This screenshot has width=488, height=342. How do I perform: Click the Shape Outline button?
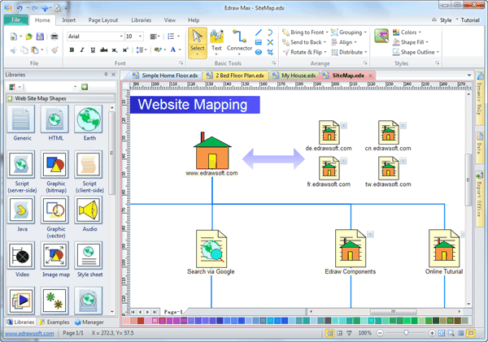click(x=416, y=52)
